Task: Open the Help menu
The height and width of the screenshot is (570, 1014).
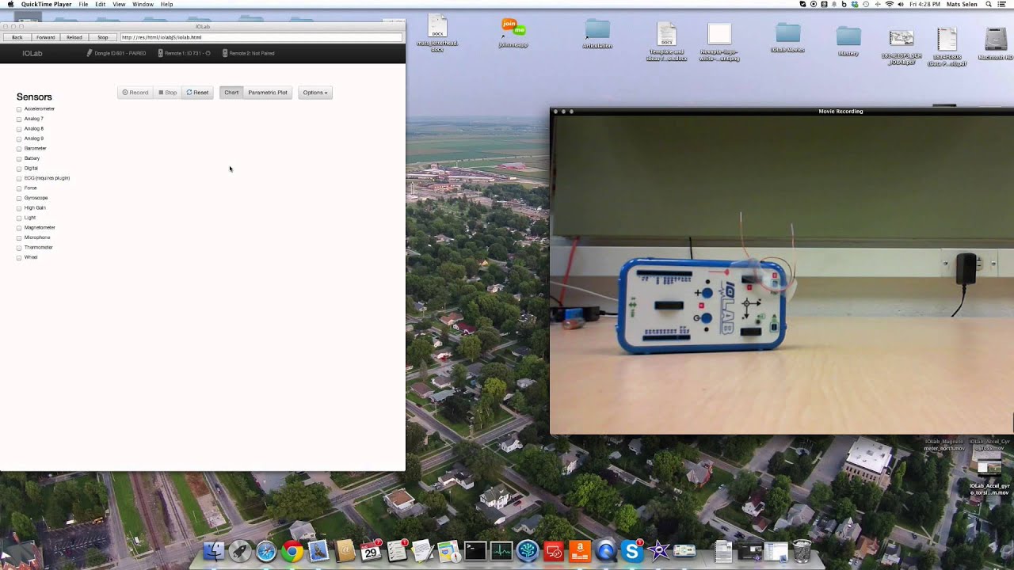Action: pos(167,4)
